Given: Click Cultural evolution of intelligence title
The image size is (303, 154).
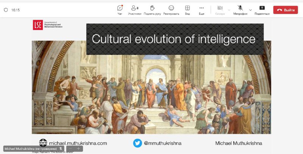Looking at the screenshot, I should pyautogui.click(x=173, y=39).
